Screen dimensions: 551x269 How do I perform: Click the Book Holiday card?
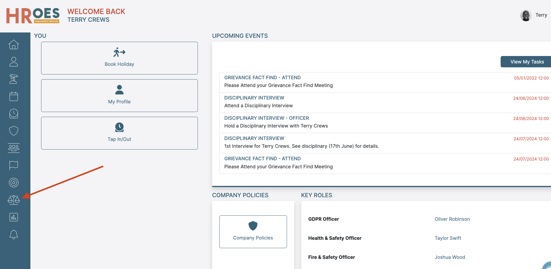pos(119,58)
